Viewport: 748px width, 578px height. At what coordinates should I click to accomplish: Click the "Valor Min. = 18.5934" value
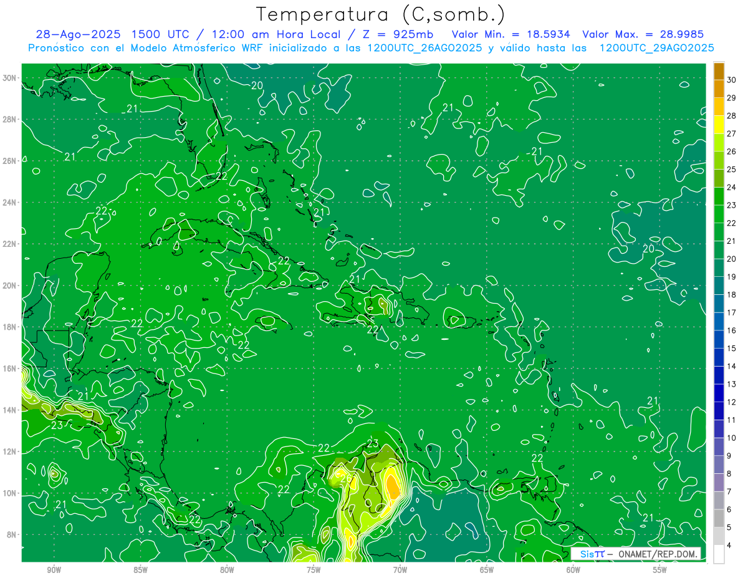(x=511, y=34)
